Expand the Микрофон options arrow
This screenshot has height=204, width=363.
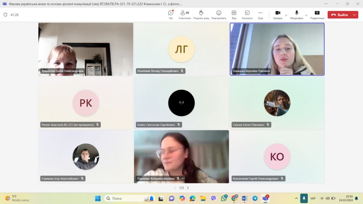(306, 15)
